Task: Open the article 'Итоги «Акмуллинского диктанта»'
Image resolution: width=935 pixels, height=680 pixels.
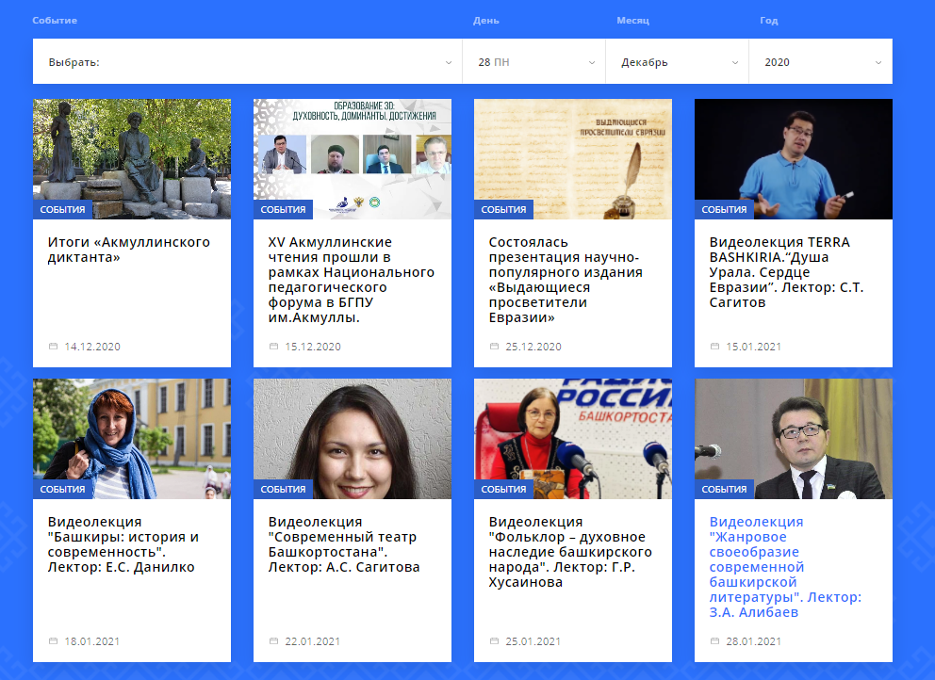Action: [x=128, y=250]
